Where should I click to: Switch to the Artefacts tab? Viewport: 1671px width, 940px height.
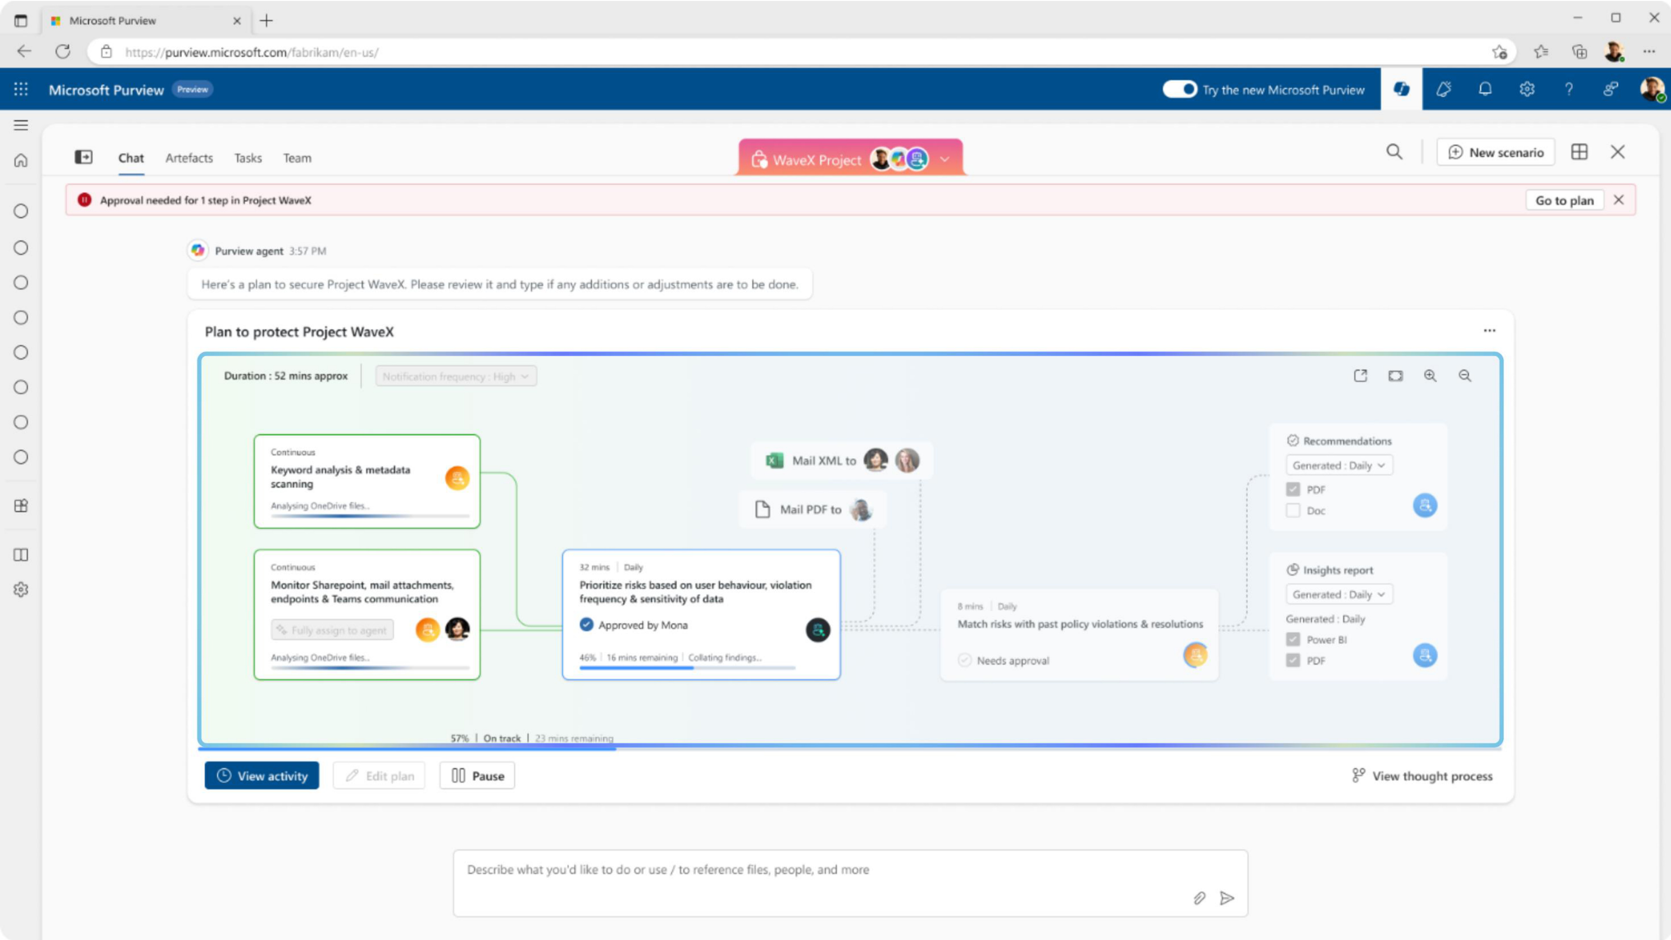pos(189,158)
